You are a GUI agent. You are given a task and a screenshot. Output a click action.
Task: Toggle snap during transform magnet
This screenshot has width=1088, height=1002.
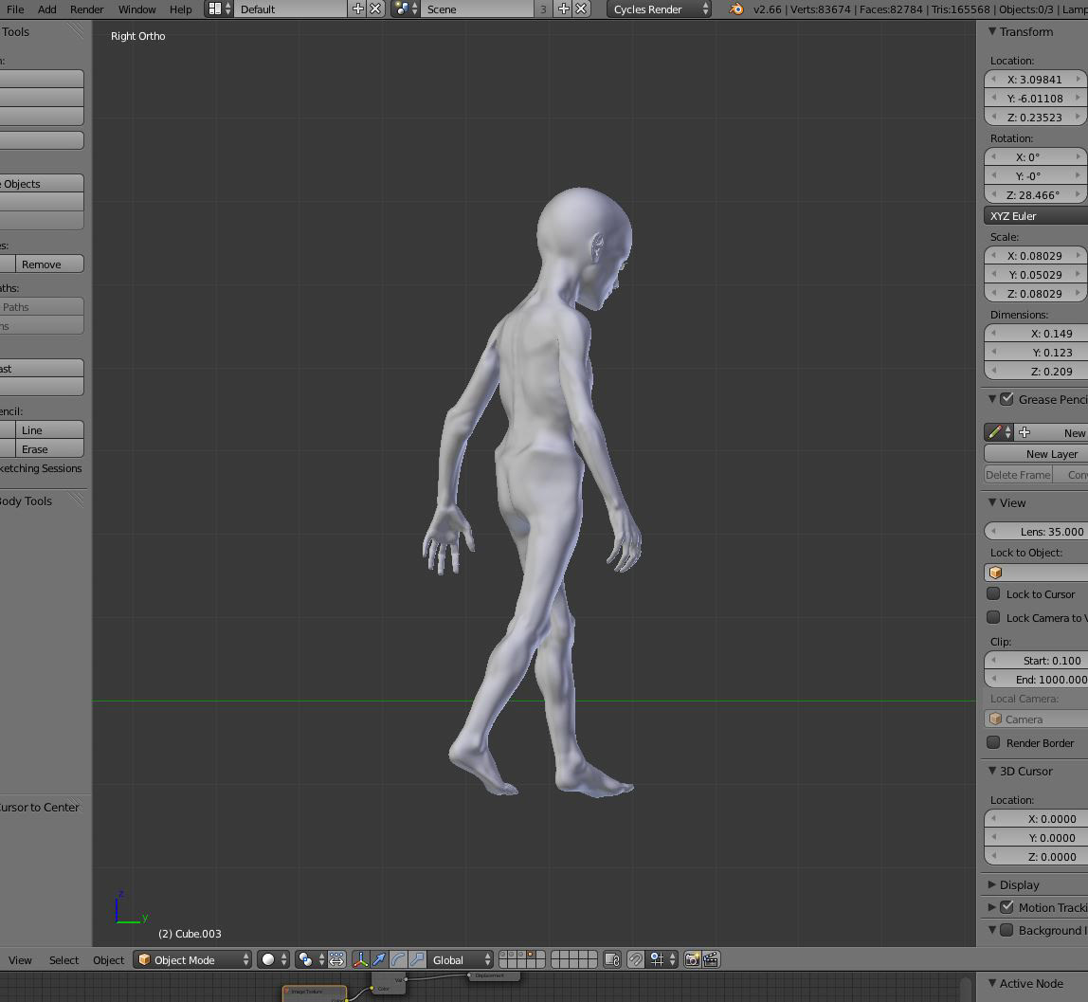pos(636,959)
